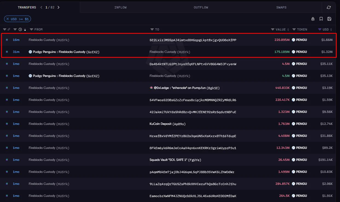Open the TO column filter

(x=152, y=29)
